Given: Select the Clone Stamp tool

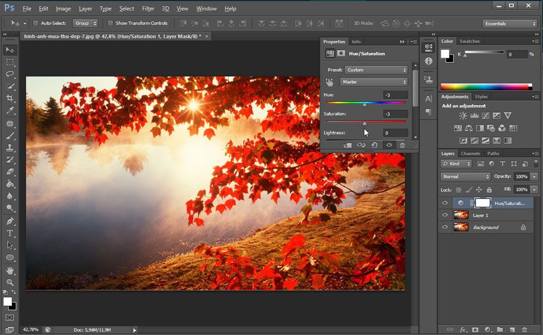Looking at the screenshot, I should pyautogui.click(x=10, y=148).
